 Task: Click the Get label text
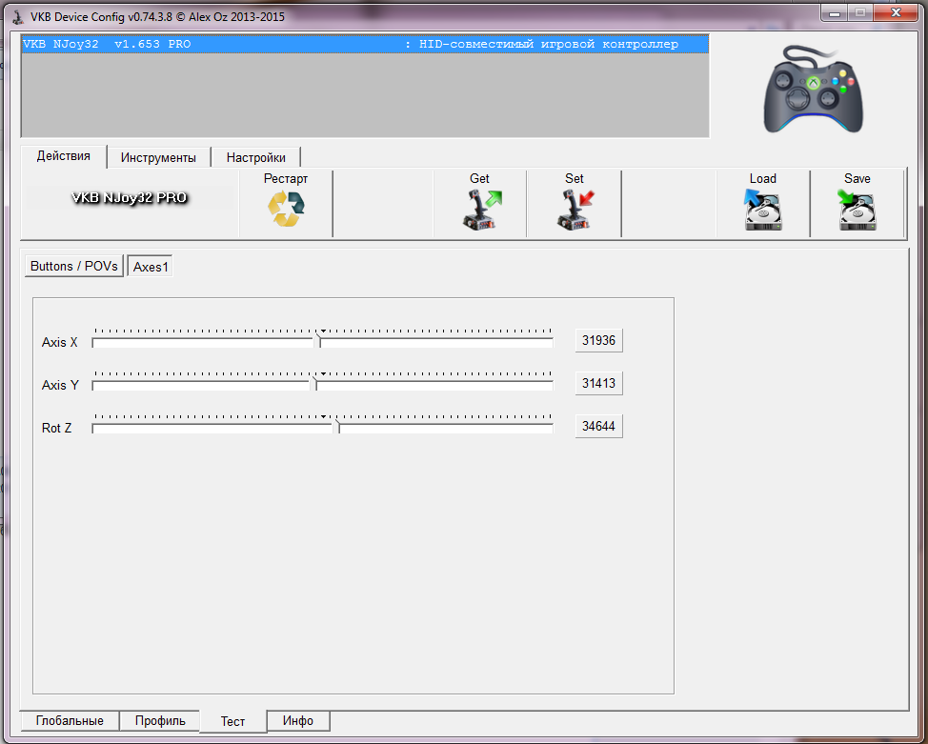coord(479,178)
